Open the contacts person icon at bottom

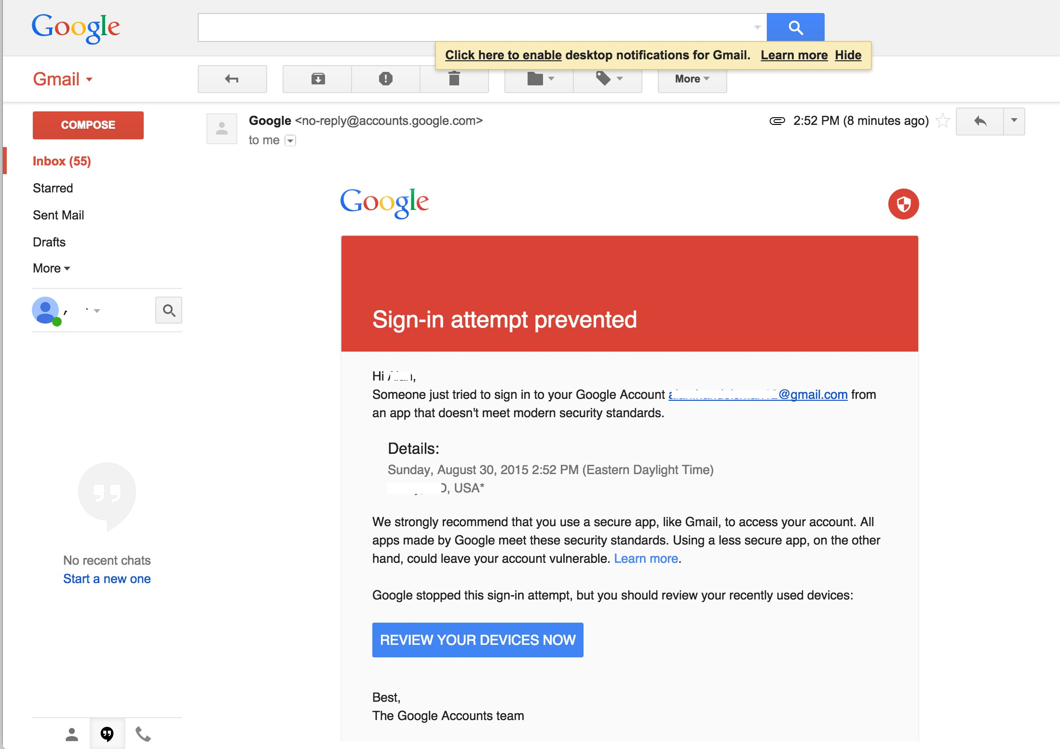pyautogui.click(x=72, y=734)
